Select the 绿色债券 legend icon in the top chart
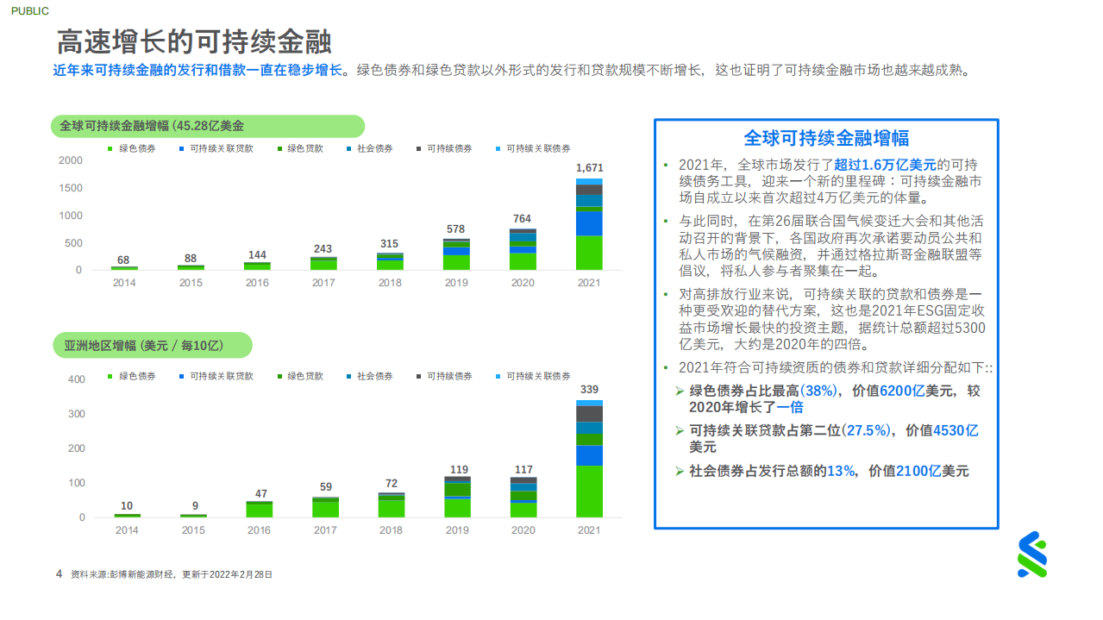The image size is (1103, 620). pyautogui.click(x=110, y=147)
